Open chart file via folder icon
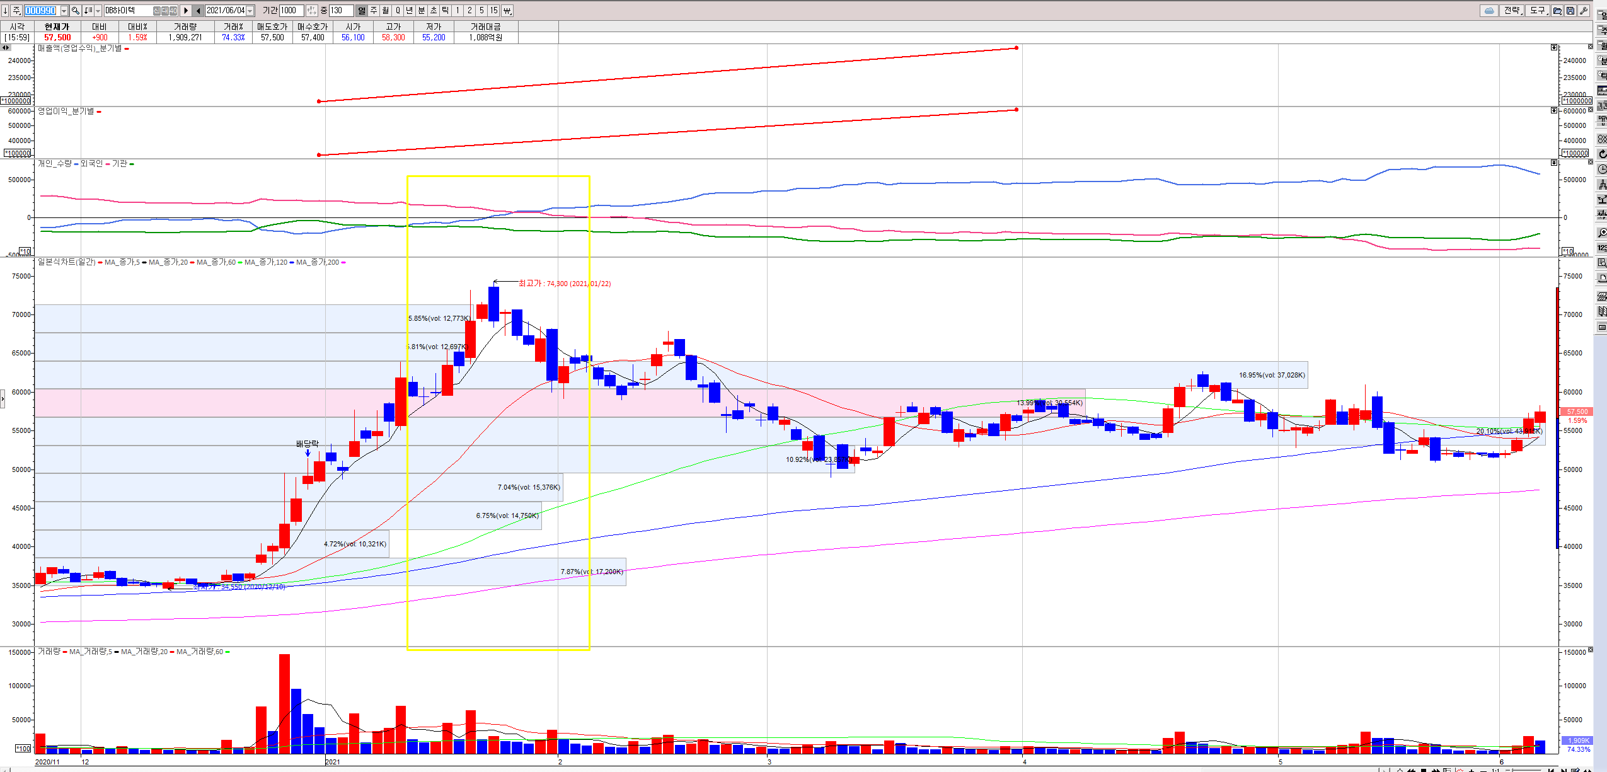 1557,11
